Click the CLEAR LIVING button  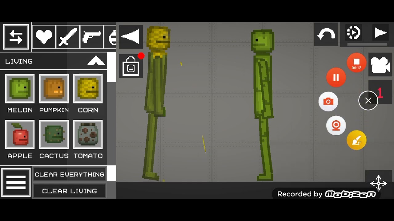click(x=70, y=191)
